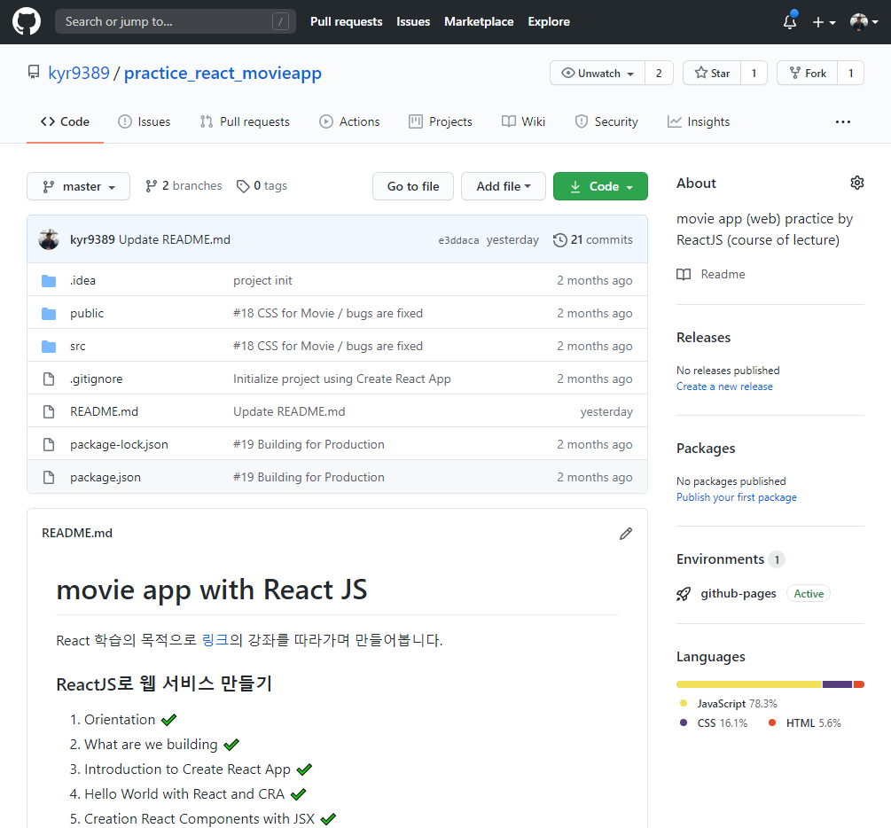
Task: Click the watchers count 2
Action: (x=659, y=73)
